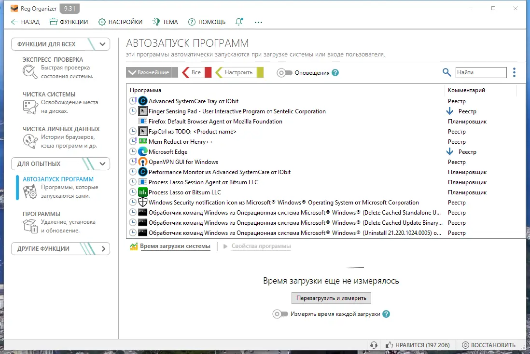
Task: Expand the Функции для всех section
Action: pyautogui.click(x=60, y=44)
